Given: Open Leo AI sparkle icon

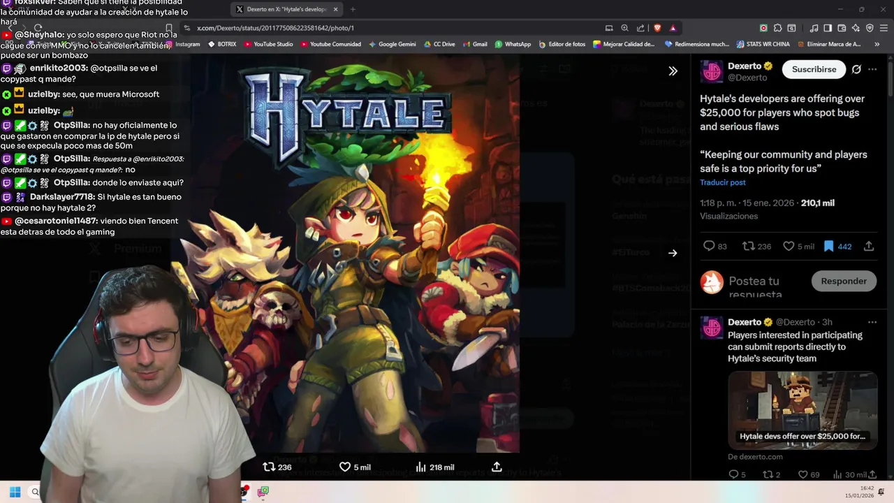Looking at the screenshot, I should click(856, 28).
